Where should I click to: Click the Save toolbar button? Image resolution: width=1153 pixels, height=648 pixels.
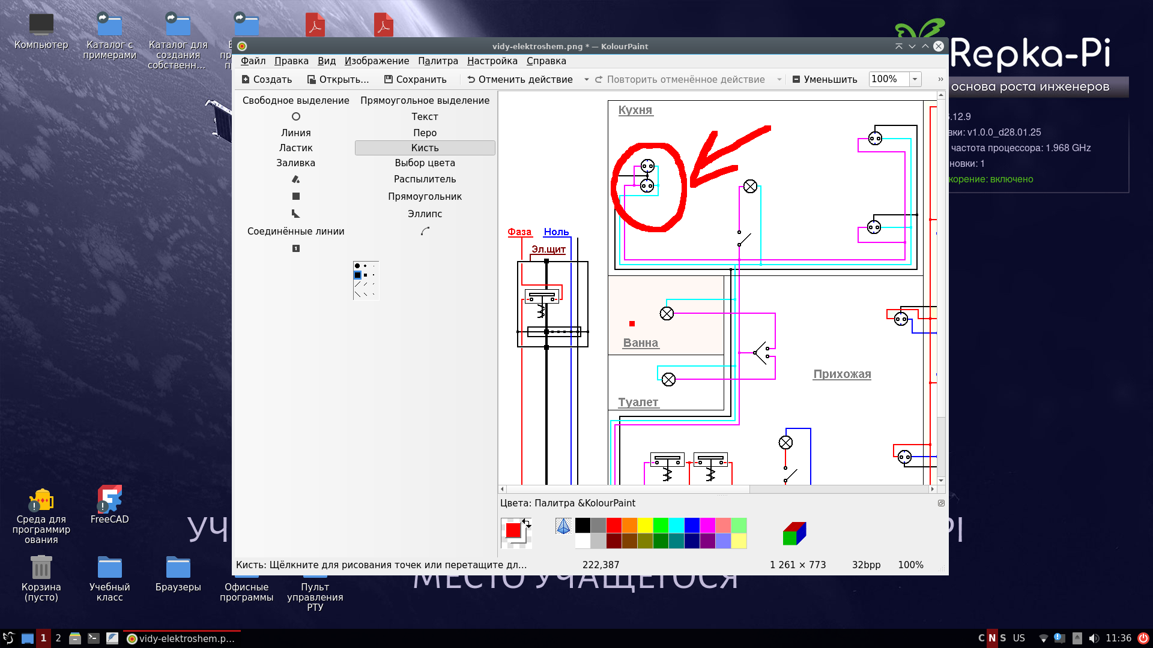(x=416, y=79)
